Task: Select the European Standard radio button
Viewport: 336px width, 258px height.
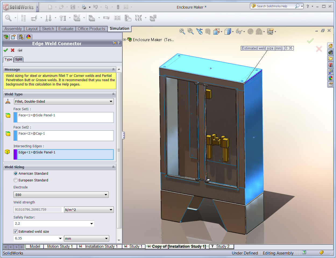Action: pyautogui.click(x=16, y=180)
